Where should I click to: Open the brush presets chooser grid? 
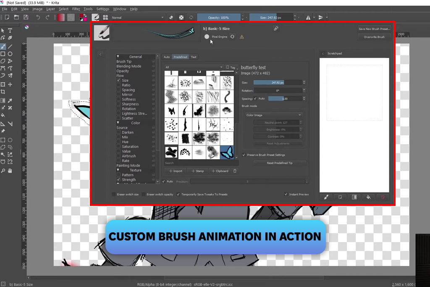105,18
